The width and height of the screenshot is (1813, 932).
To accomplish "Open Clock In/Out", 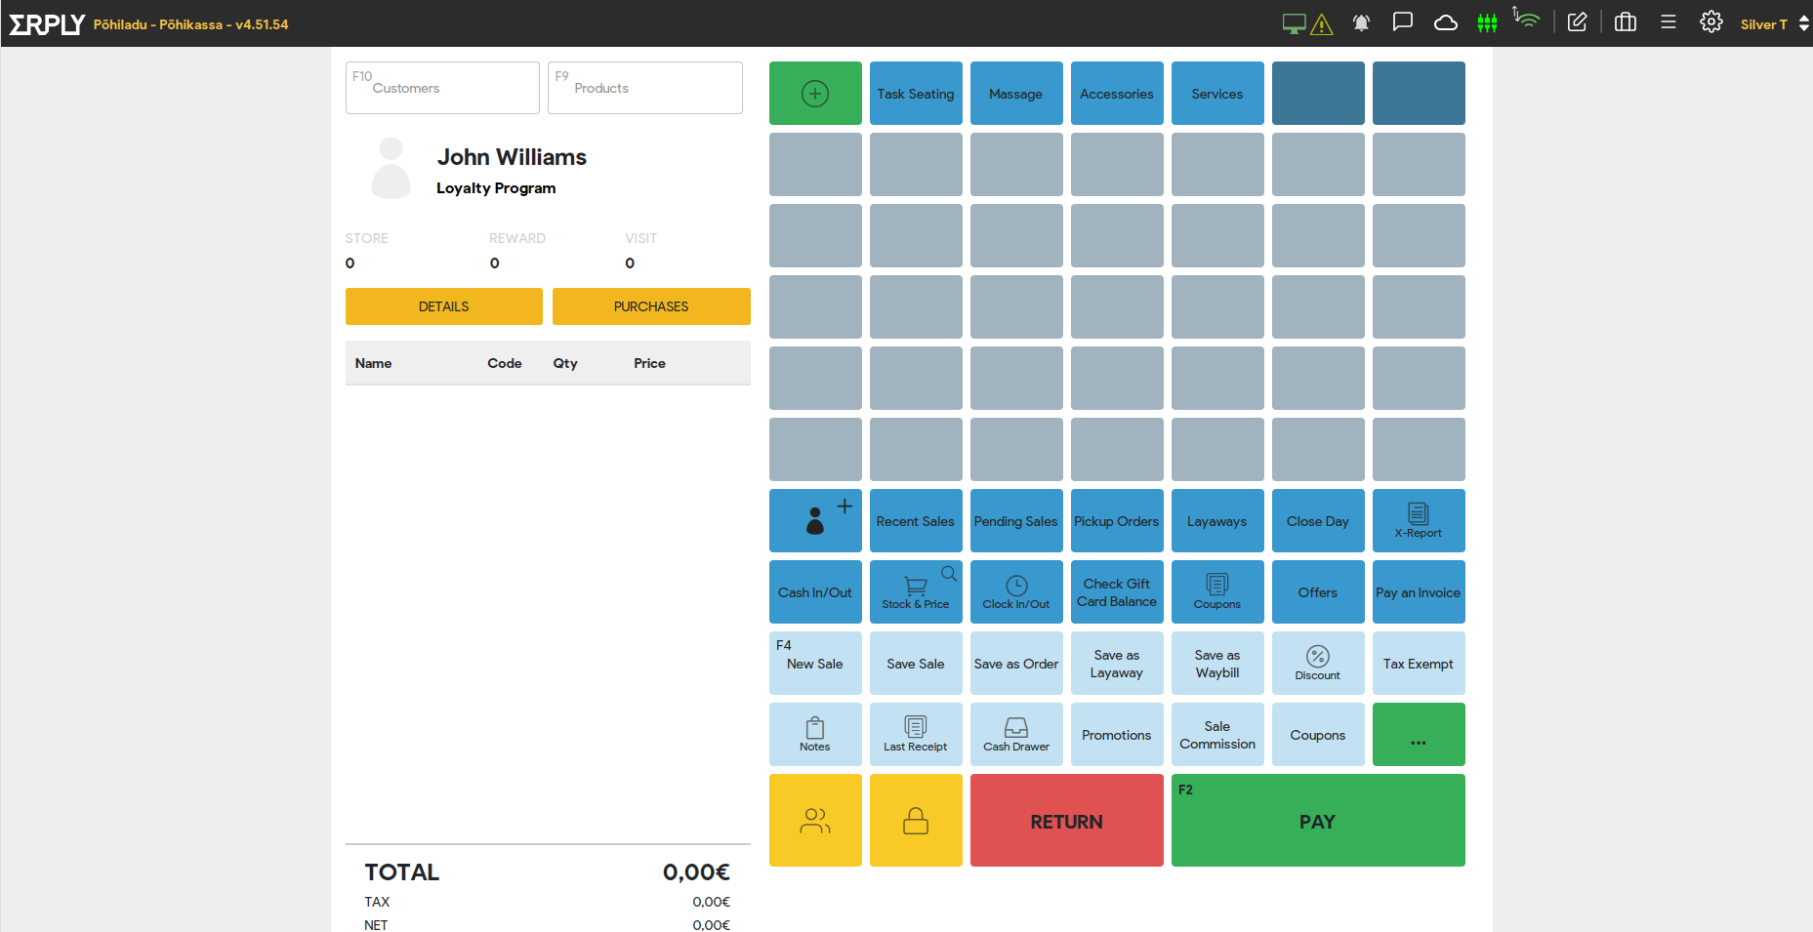I will tap(1016, 592).
